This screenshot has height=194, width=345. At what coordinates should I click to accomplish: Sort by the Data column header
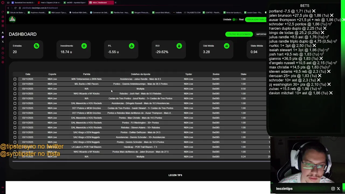click(x=28, y=74)
